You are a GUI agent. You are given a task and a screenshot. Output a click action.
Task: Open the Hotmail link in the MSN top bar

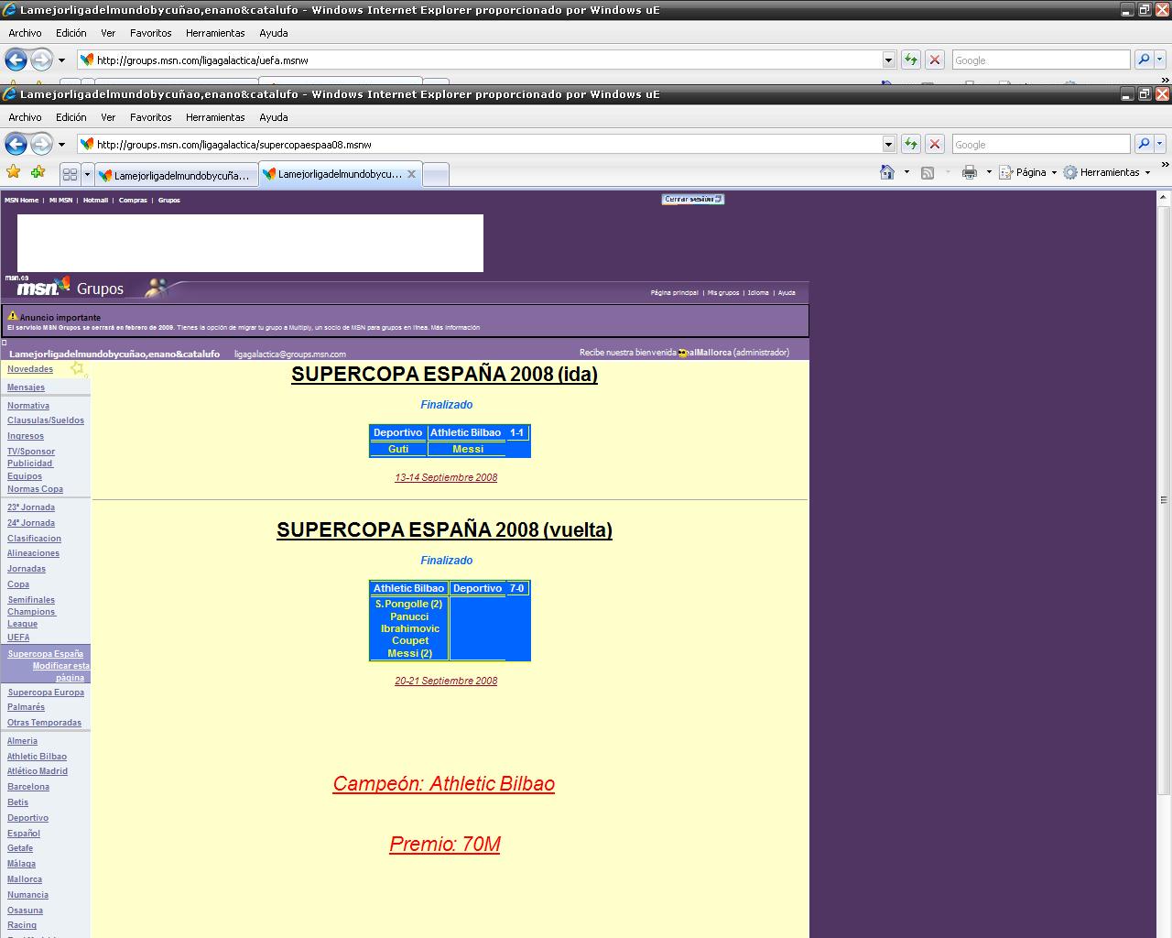point(95,200)
